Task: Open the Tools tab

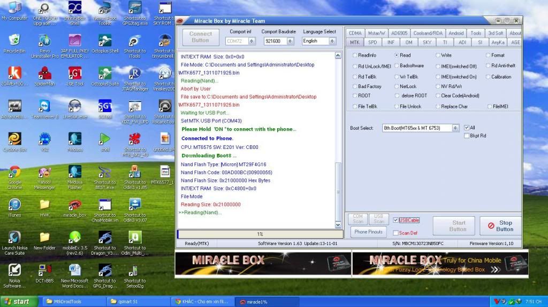Action: point(476,33)
